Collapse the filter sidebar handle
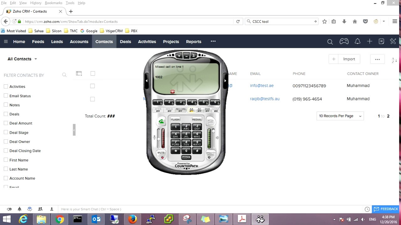Image resolution: width=401 pixels, height=225 pixels. tap(74, 130)
